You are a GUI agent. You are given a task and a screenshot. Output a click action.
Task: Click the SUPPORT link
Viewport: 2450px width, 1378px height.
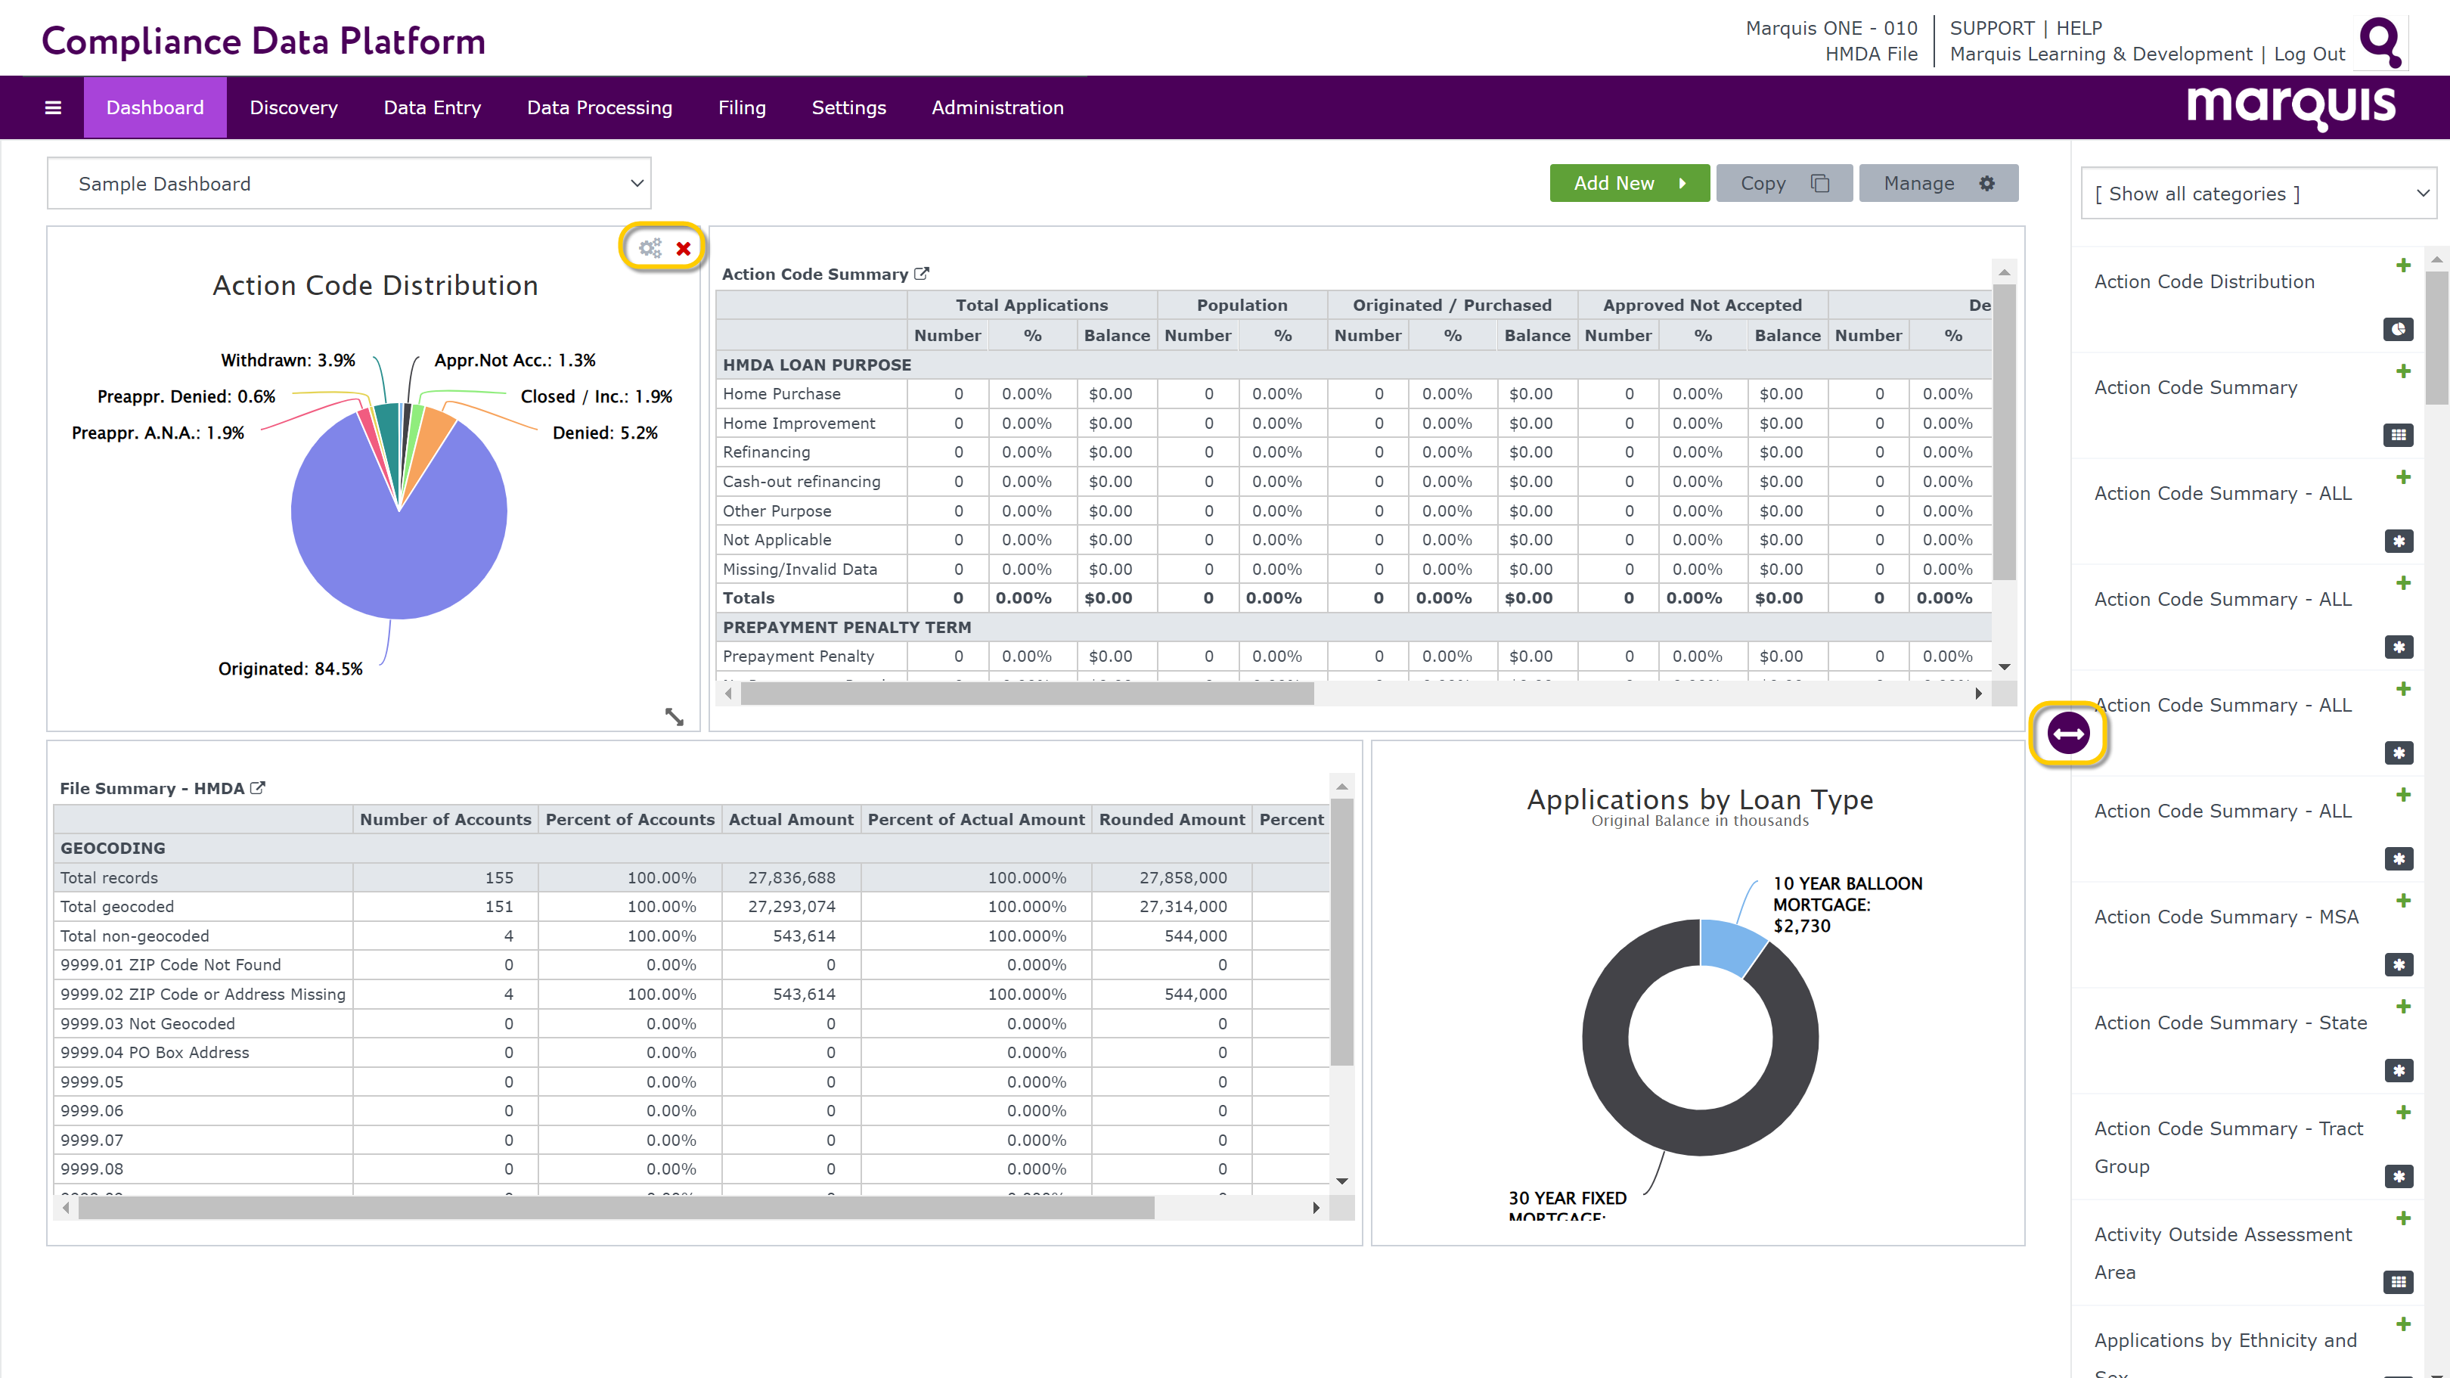(1992, 29)
